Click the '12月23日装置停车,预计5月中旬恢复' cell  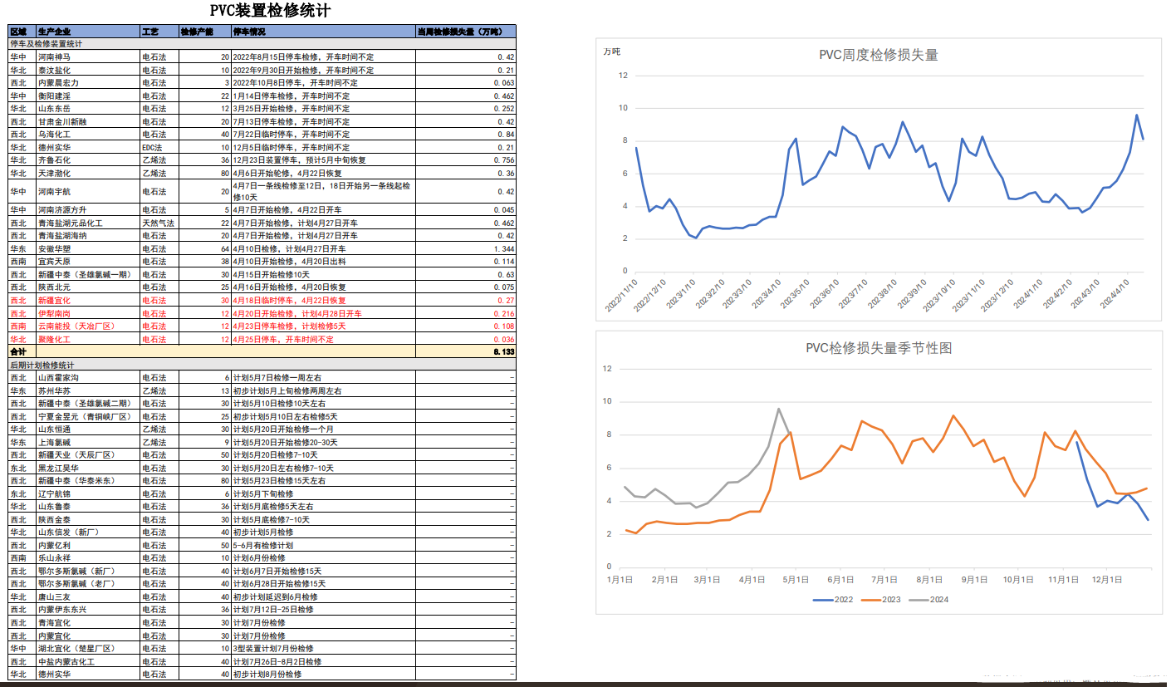[x=323, y=160]
